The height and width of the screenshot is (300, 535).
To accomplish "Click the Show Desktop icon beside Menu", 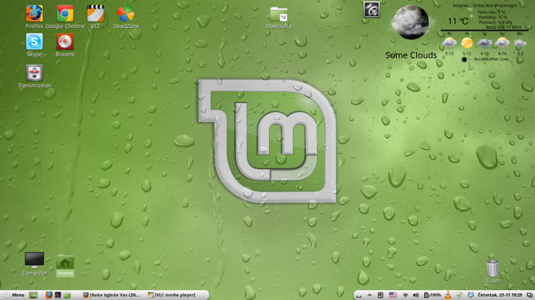I will tap(33, 295).
